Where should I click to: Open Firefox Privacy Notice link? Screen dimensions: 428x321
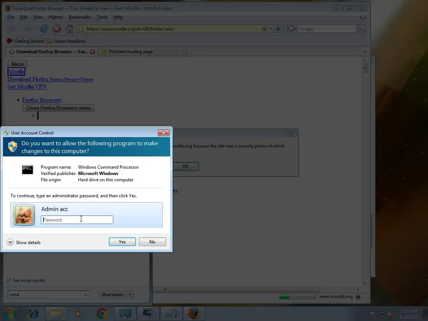71,80
